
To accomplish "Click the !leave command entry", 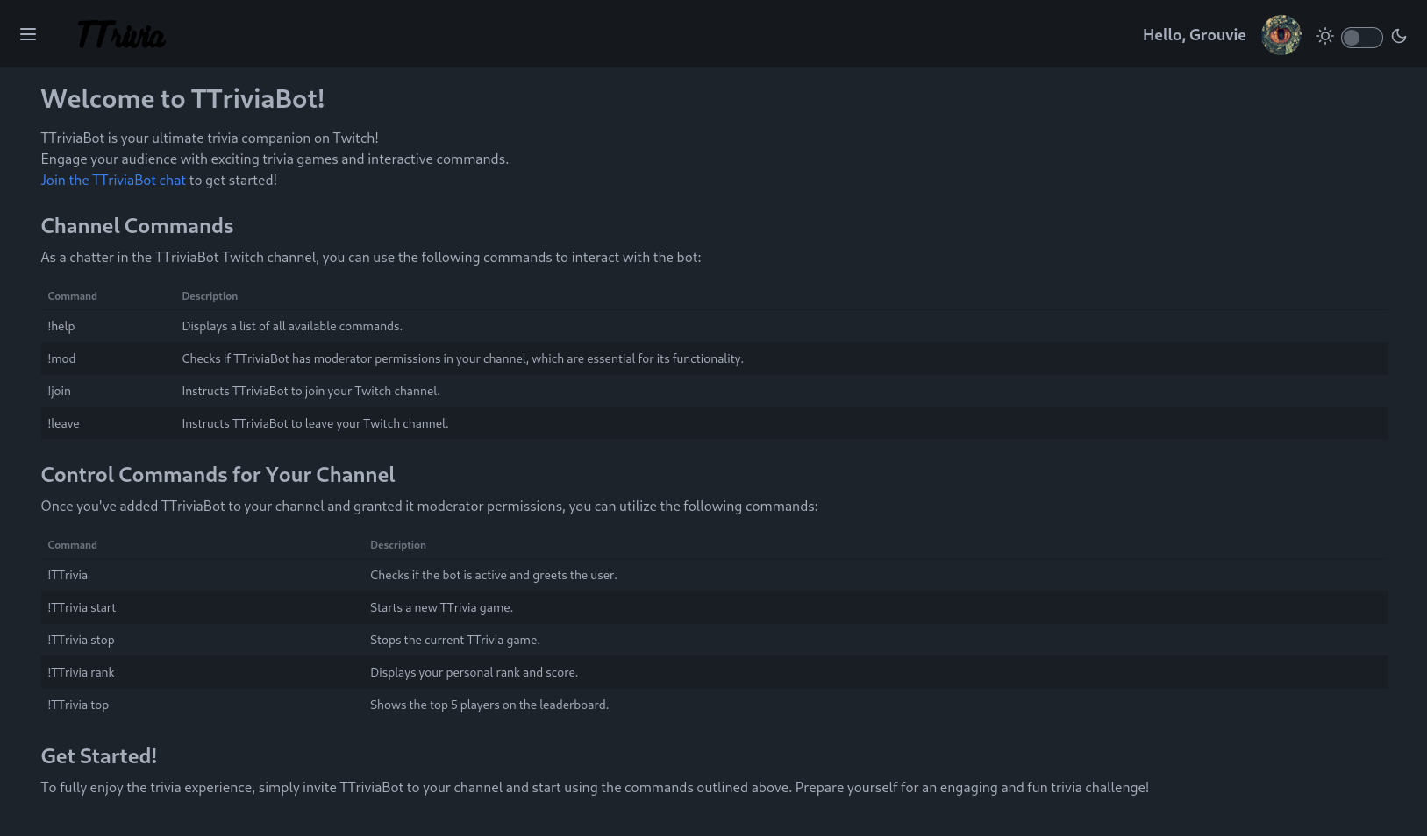I will coord(63,423).
